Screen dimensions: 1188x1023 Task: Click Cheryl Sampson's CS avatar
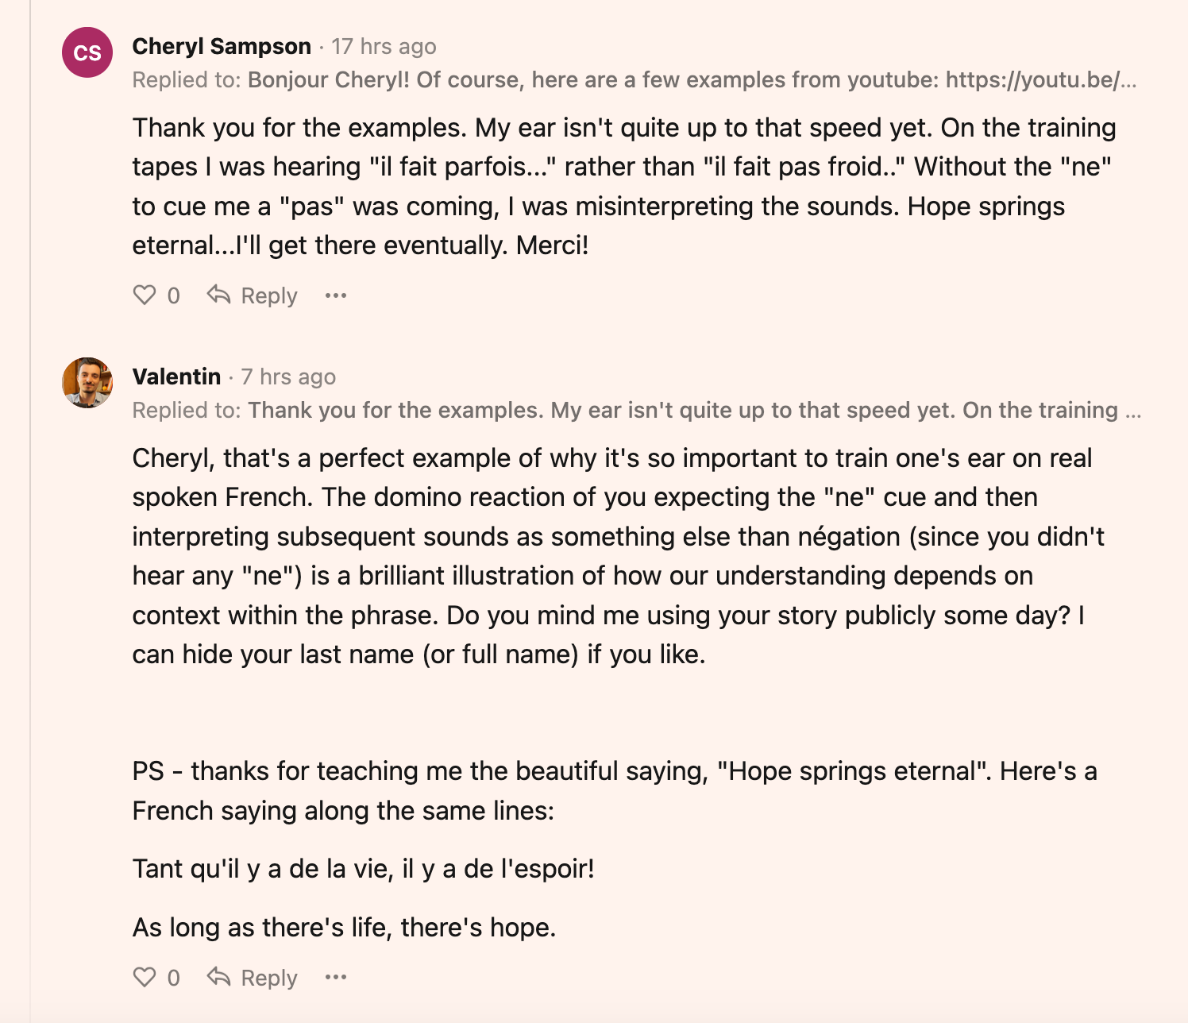pos(87,52)
